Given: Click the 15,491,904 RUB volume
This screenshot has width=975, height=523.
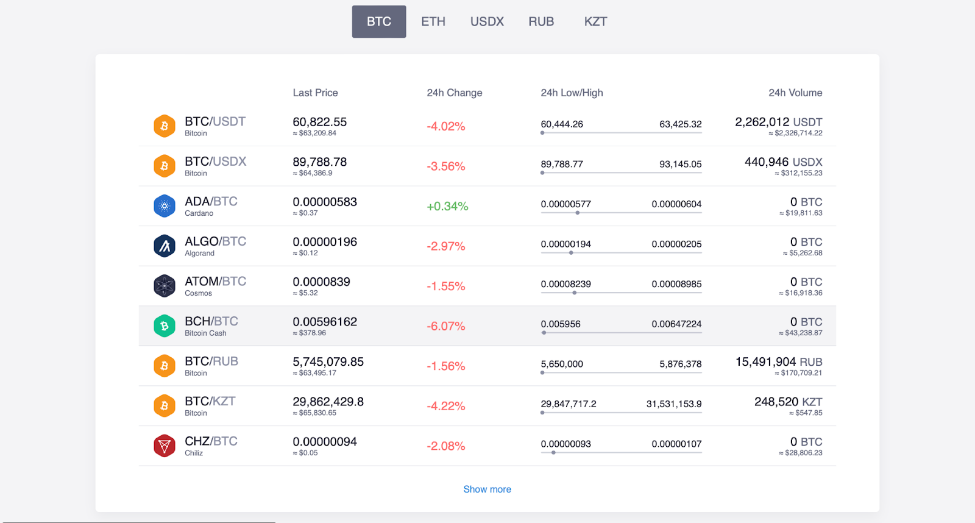Looking at the screenshot, I should click(x=779, y=361).
